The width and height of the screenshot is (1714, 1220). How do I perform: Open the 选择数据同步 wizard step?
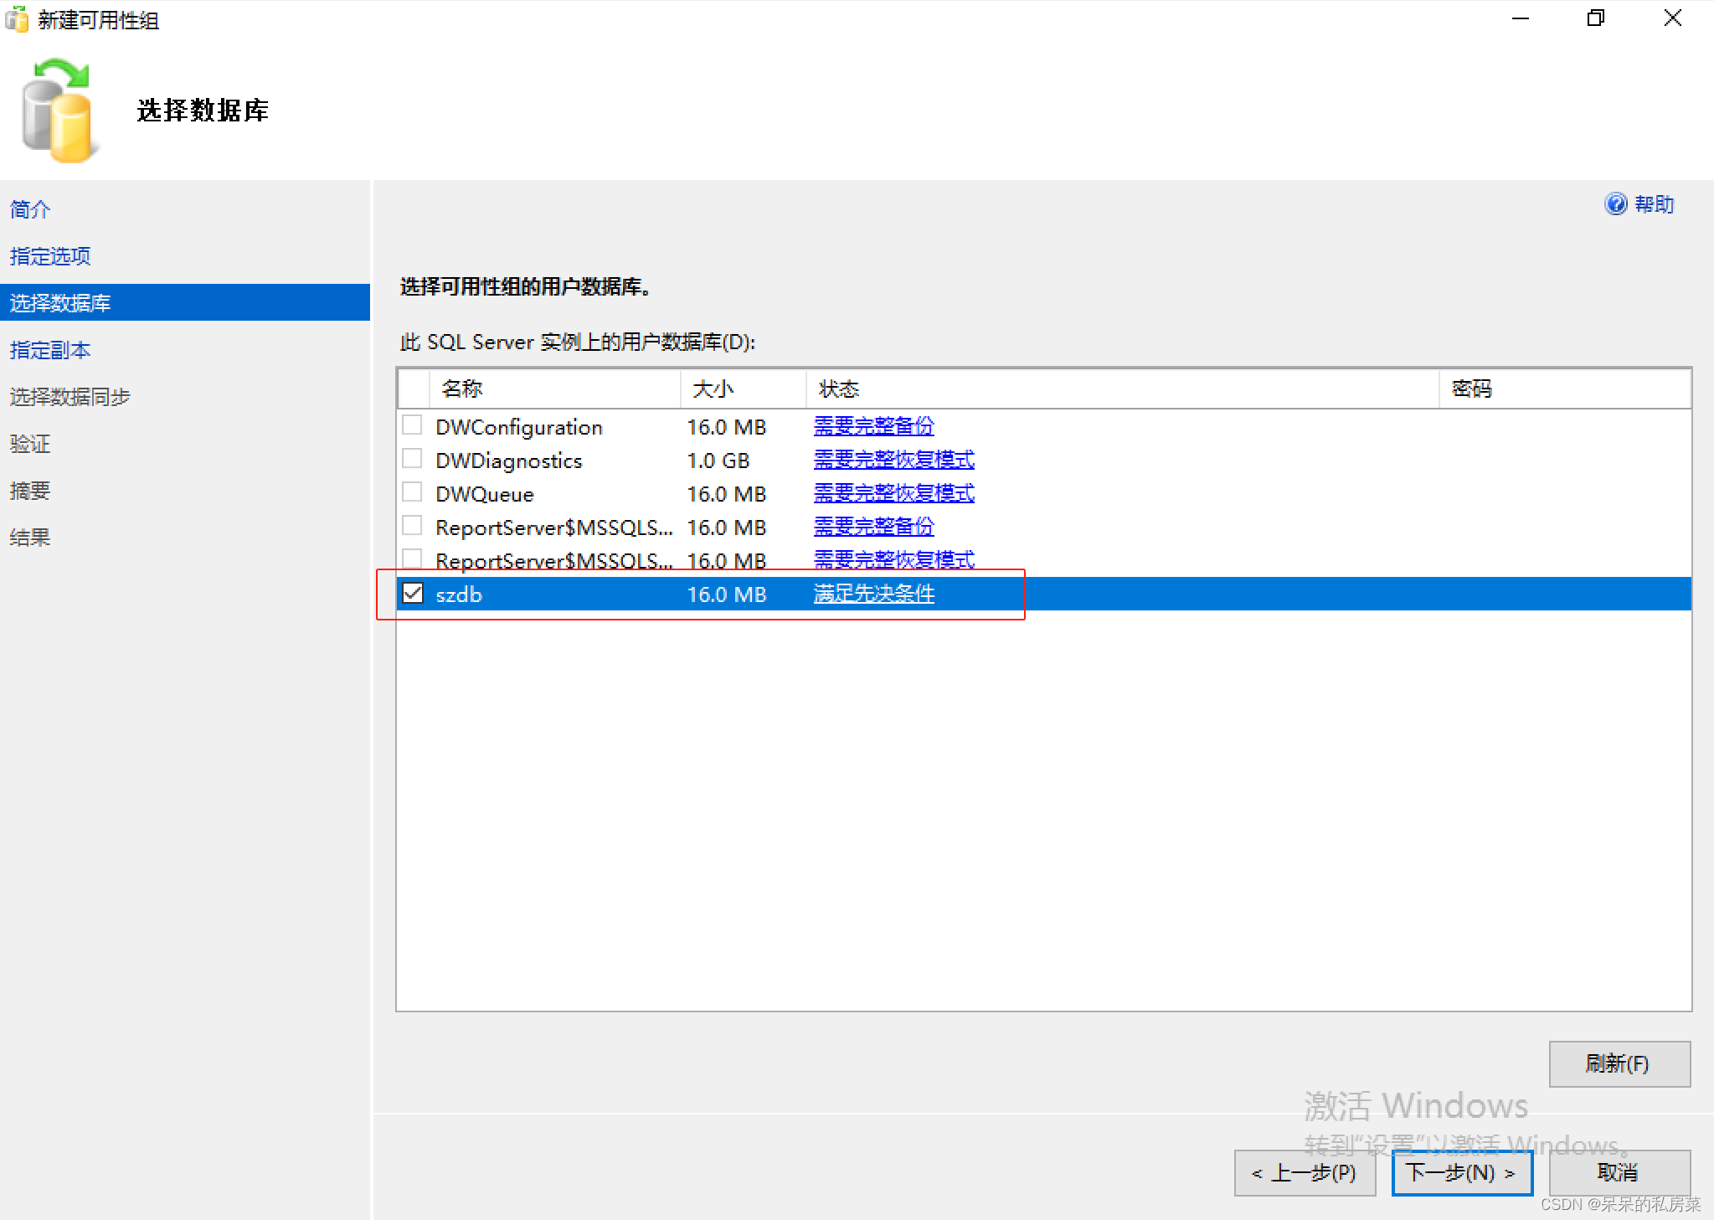[70, 397]
